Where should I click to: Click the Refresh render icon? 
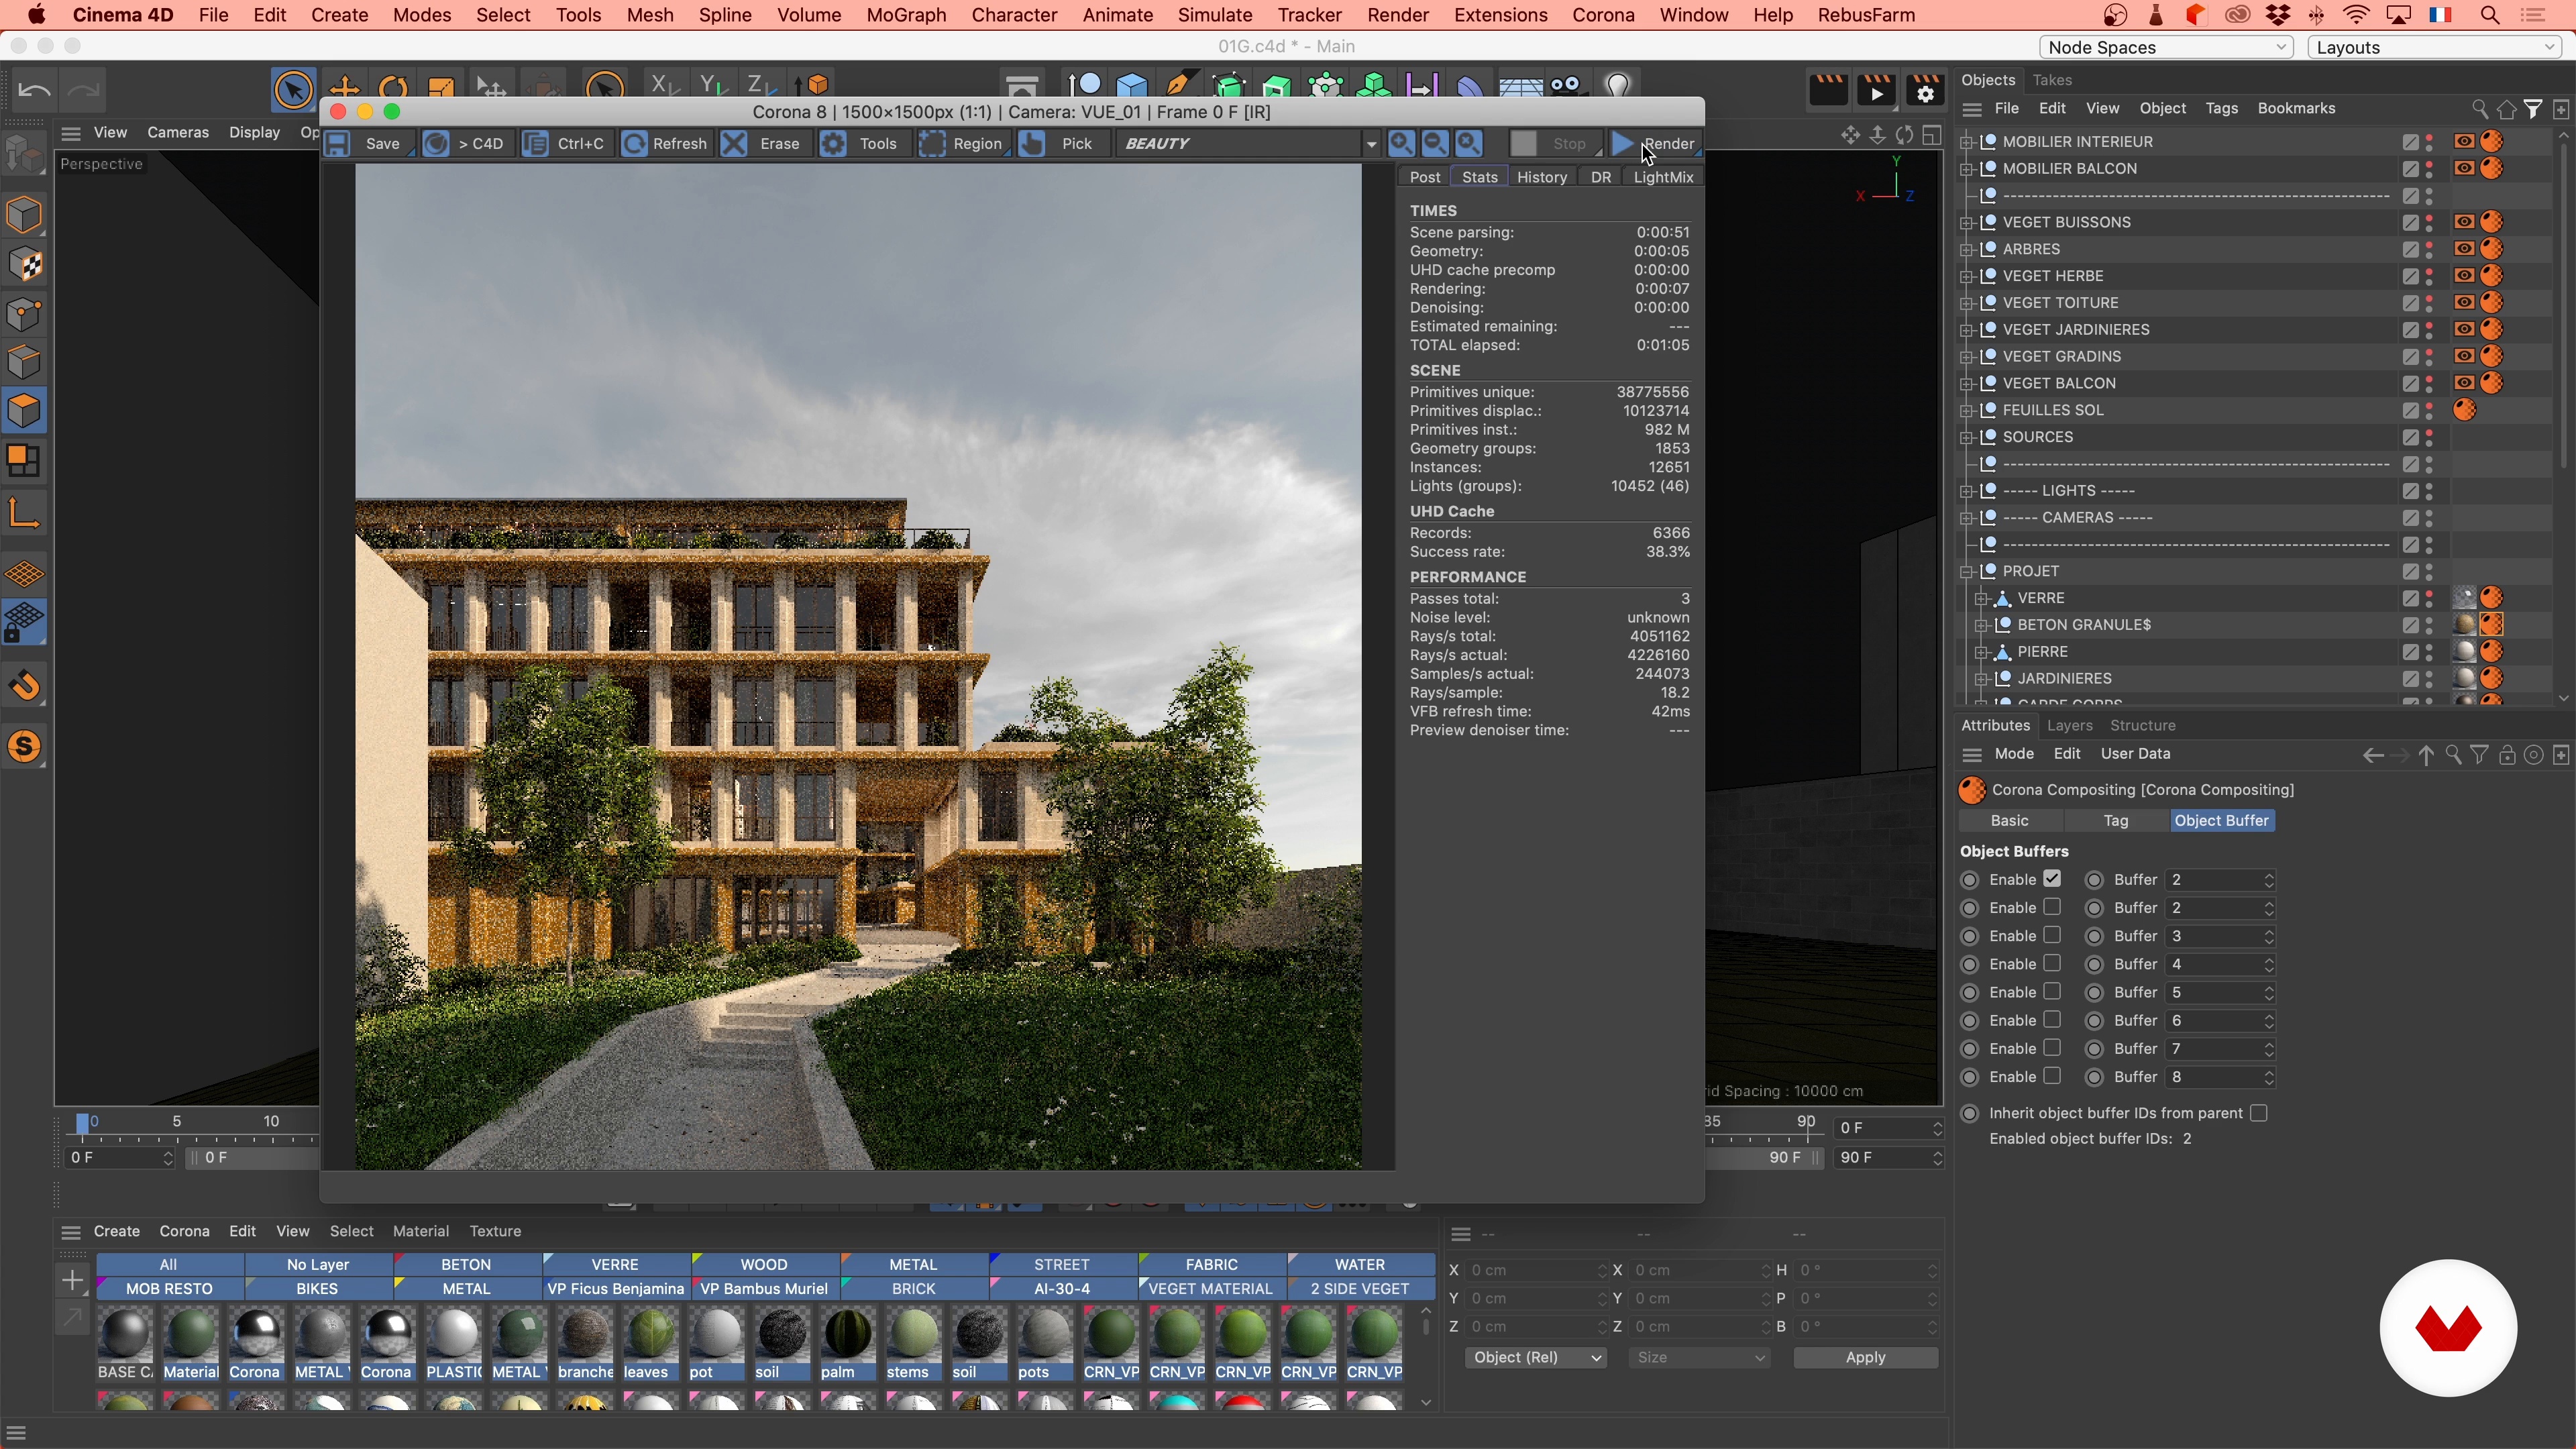634,144
